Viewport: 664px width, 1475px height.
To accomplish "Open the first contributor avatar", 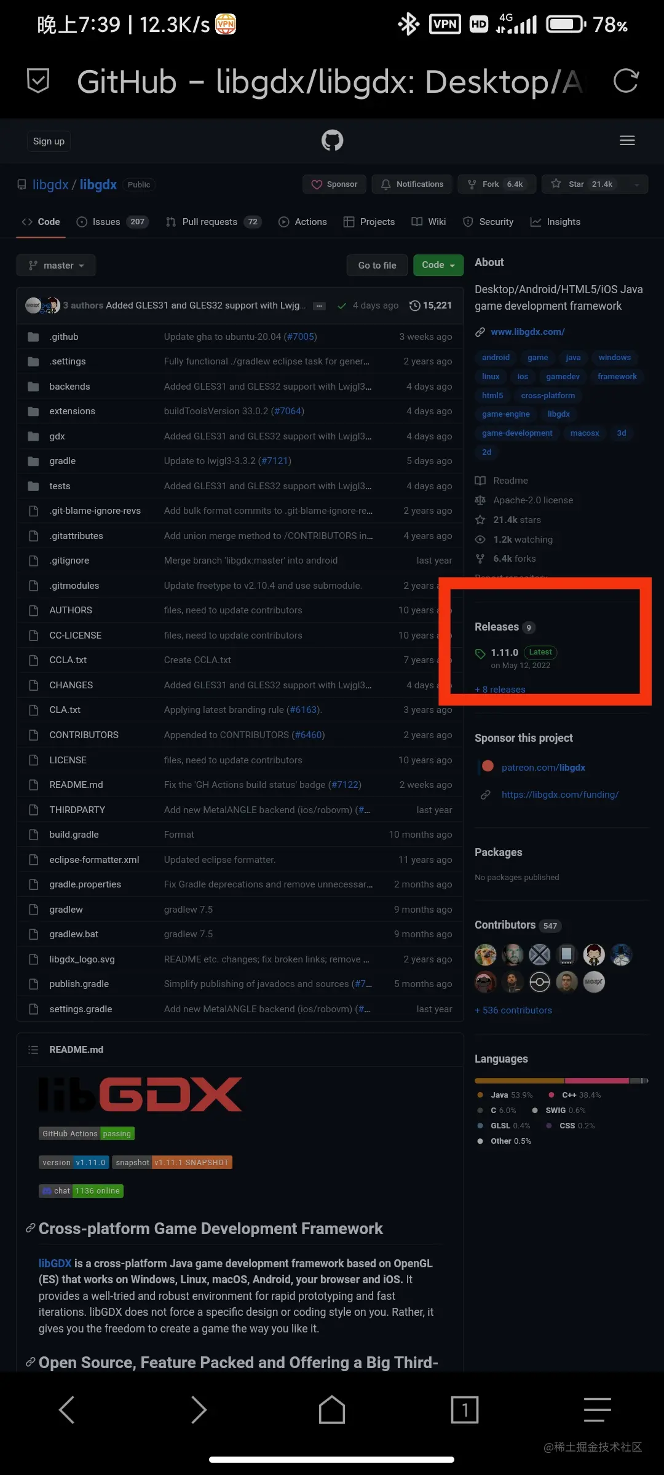I will (486, 955).
